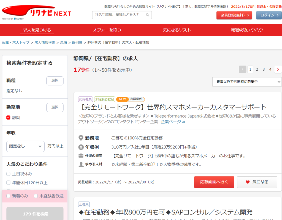The width and height of the screenshot is (282, 220).
Task: Click the 契約社員 tag on the first job
Action: pyautogui.click(x=85, y=99)
